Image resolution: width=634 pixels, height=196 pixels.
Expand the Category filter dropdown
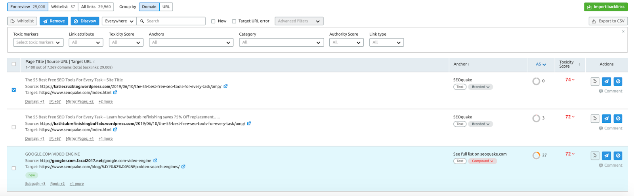tap(281, 42)
